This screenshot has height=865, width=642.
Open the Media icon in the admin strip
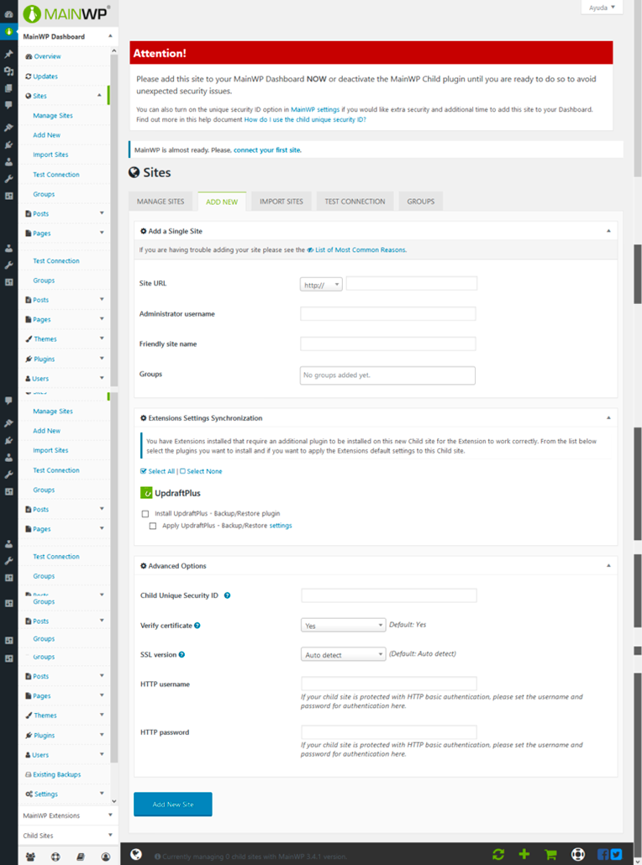[x=8, y=71]
